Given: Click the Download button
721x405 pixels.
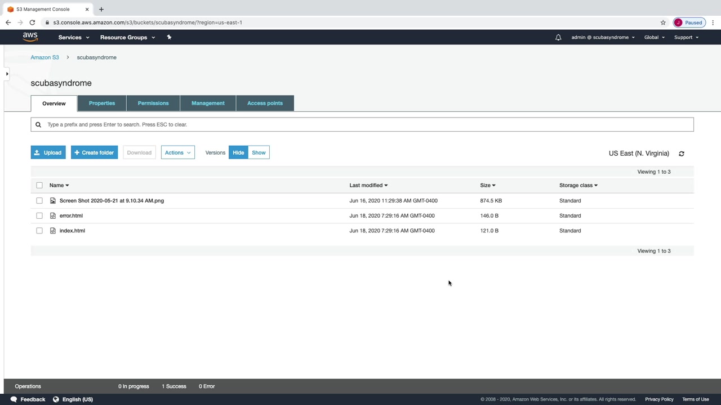Looking at the screenshot, I should click(139, 152).
